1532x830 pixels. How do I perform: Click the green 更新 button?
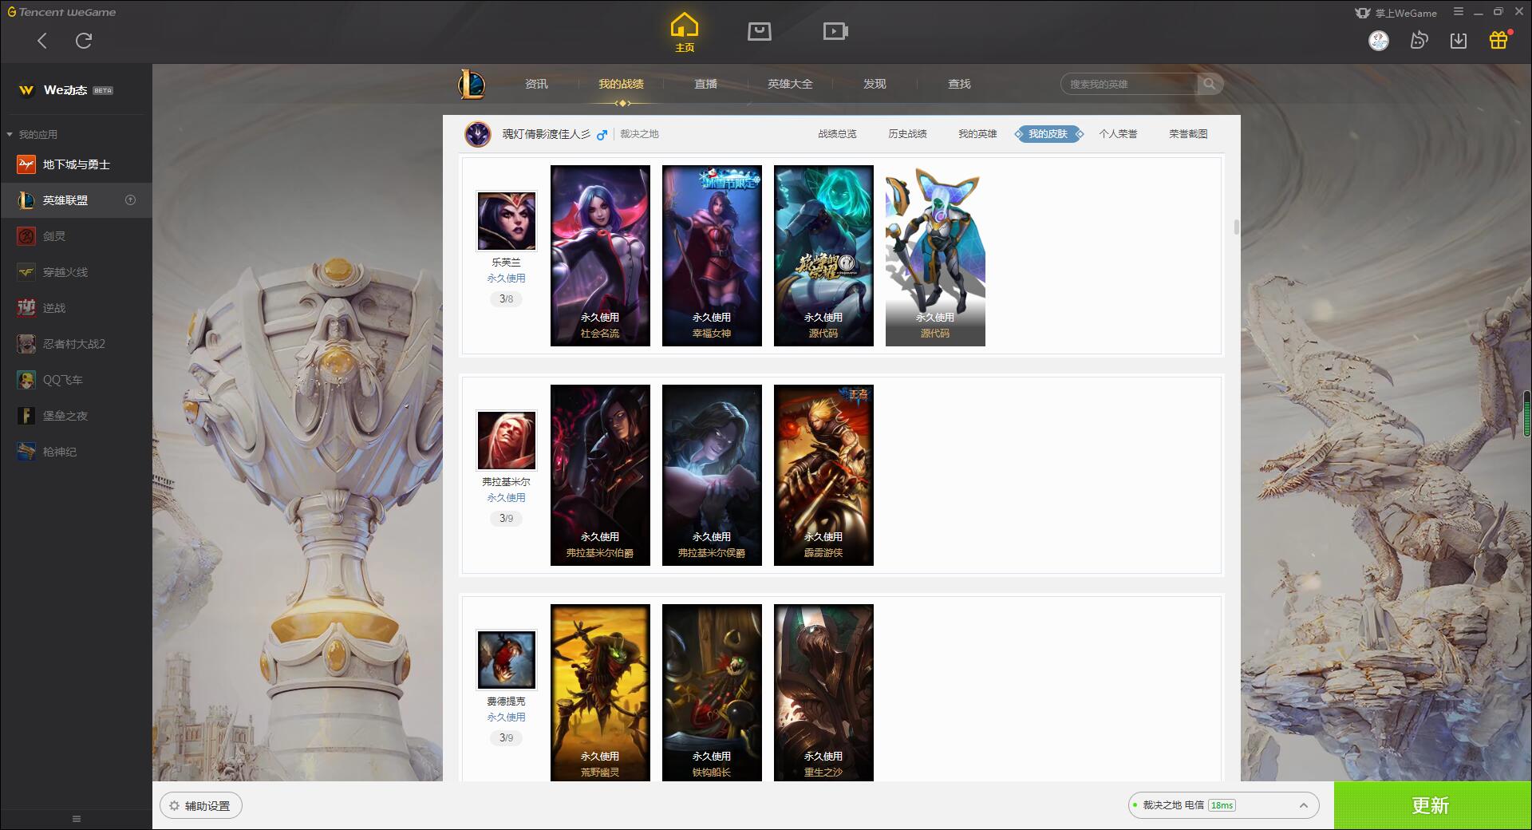[1432, 805]
